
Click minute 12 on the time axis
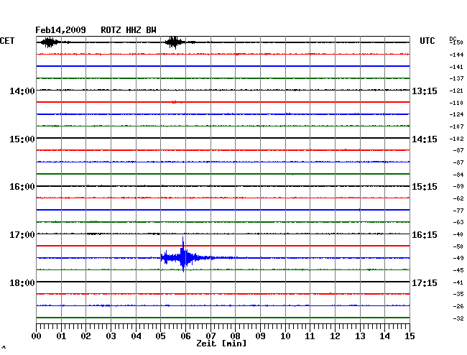click(335, 336)
